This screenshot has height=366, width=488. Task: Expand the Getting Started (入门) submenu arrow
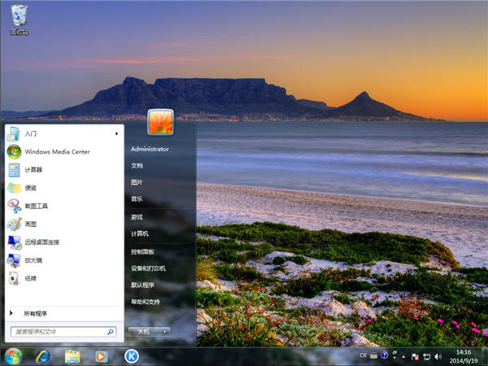[x=116, y=133]
